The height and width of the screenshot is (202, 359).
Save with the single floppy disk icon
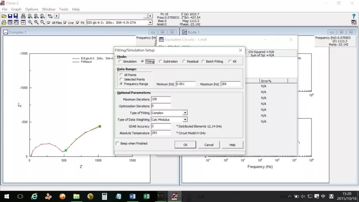(x=10, y=16)
